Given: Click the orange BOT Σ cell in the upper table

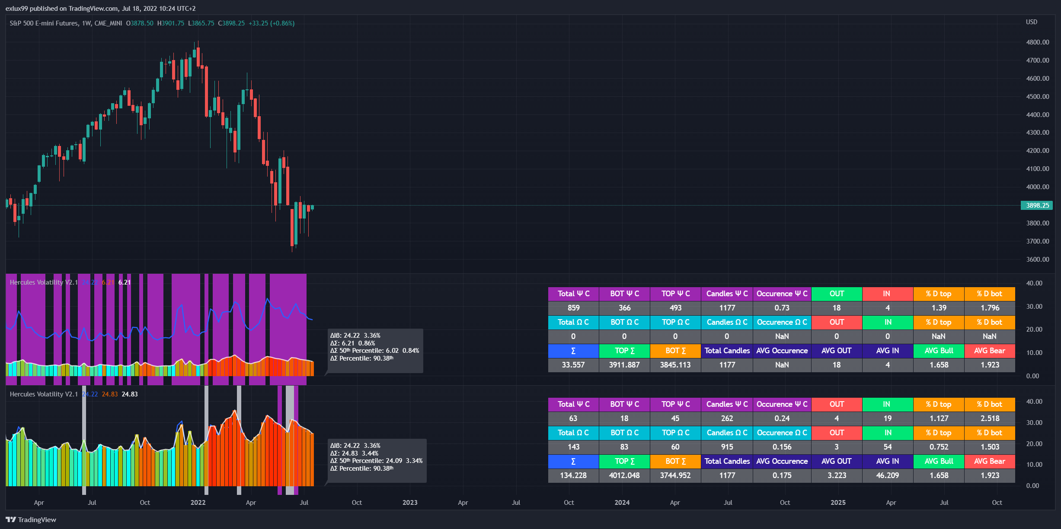Looking at the screenshot, I should 675,351.
